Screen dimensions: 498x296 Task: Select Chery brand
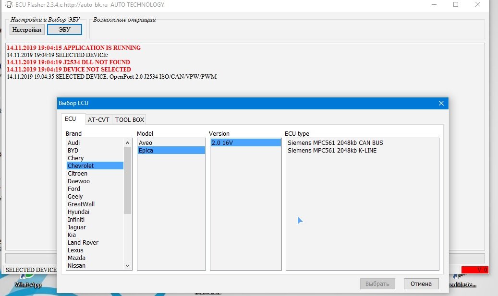[95, 158]
